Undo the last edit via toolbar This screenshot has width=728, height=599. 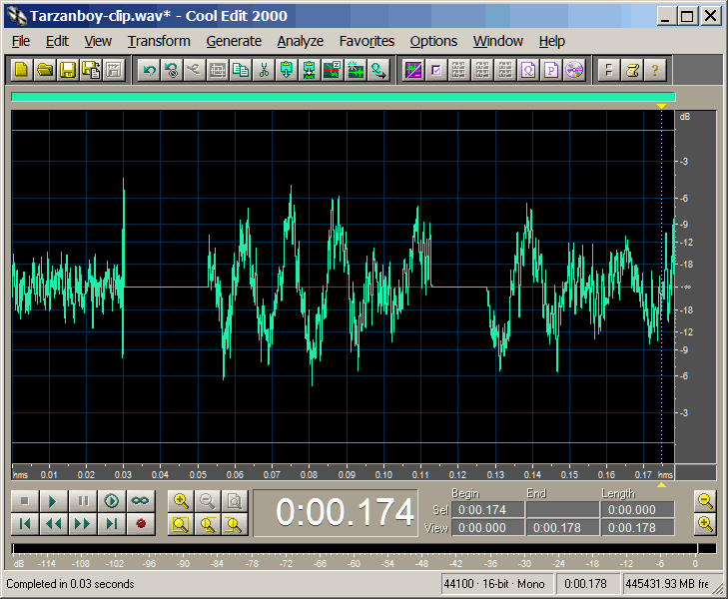click(x=149, y=70)
